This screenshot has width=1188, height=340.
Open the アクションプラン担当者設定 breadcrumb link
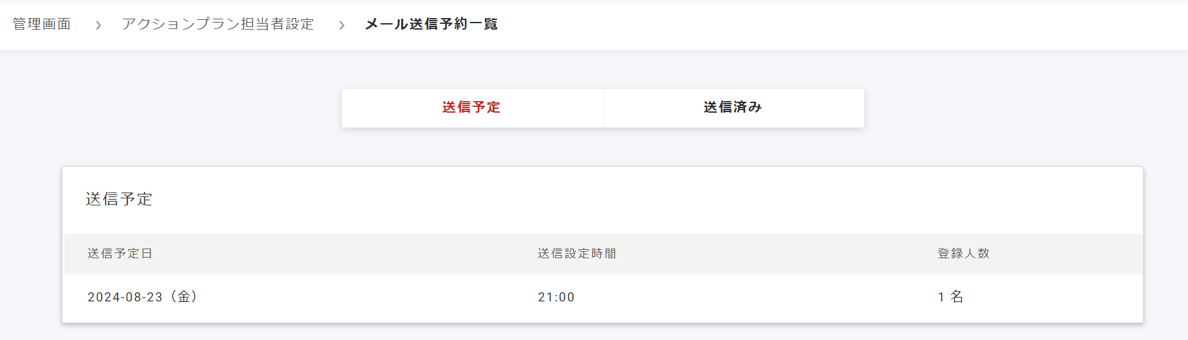(218, 24)
